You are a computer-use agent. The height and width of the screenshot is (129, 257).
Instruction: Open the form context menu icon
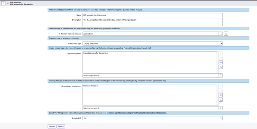click(x=8, y=3)
